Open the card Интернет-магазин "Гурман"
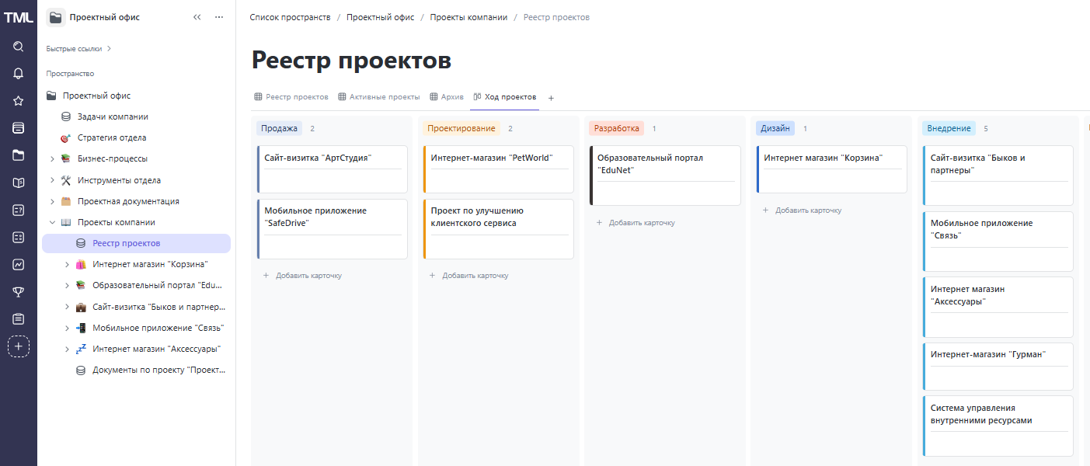Viewport: 1090px width, 466px height. (997, 366)
